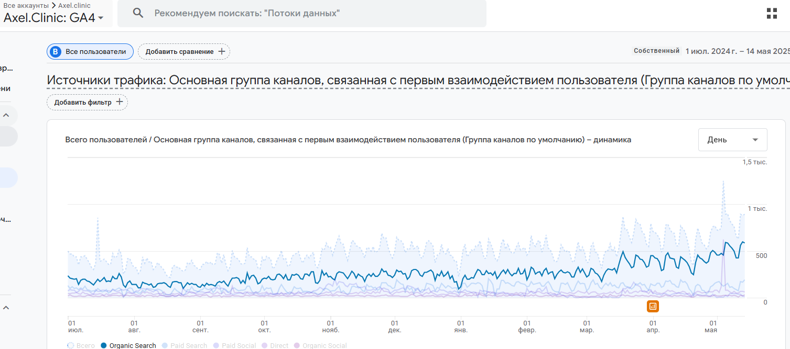Click the plus icon in Добавить фильтр
790x349 pixels.
click(119, 102)
